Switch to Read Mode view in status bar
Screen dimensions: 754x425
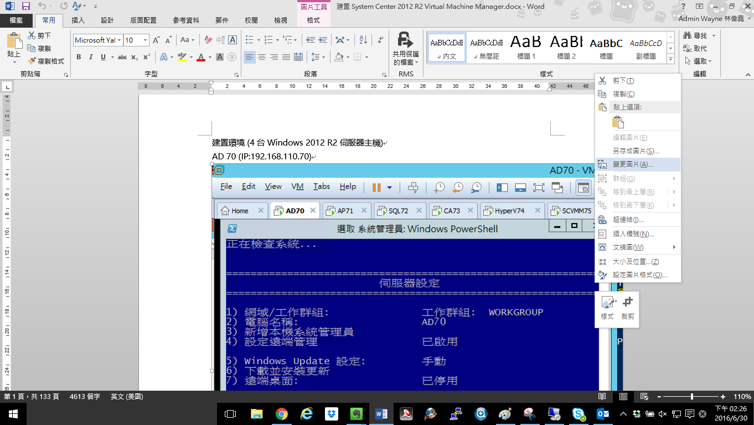point(602,397)
